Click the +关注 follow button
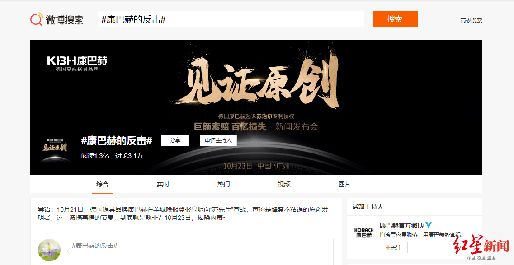 (394, 248)
